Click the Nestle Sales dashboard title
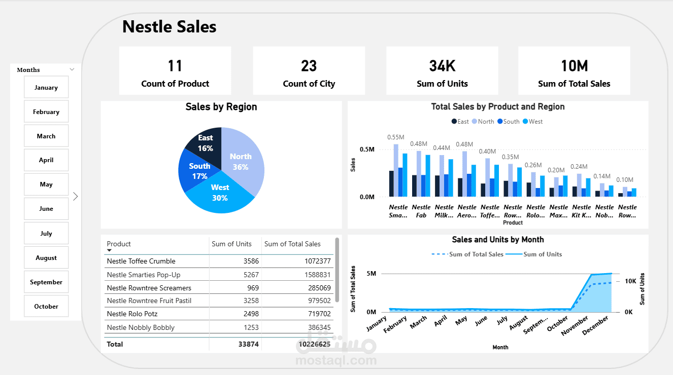Screen dimensions: 673x375 pos(170,26)
